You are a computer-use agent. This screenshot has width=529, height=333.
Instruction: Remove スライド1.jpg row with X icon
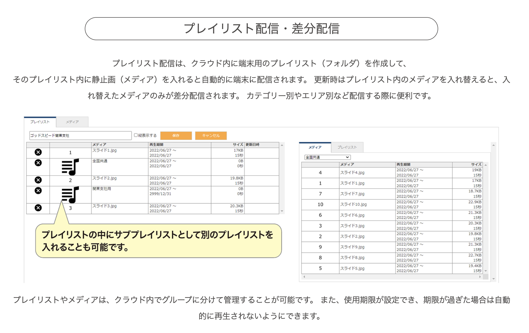pyautogui.click(x=38, y=152)
